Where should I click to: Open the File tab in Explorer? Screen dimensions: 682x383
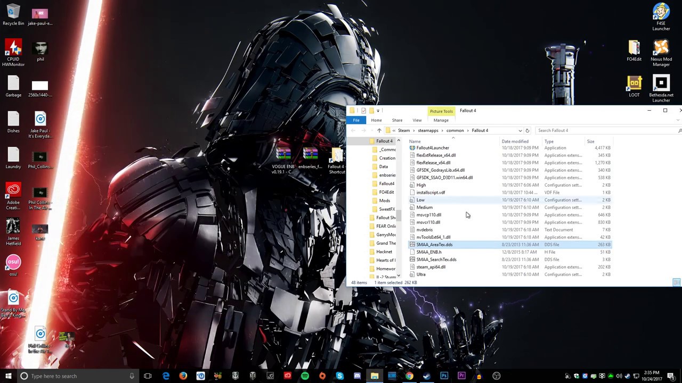(356, 120)
